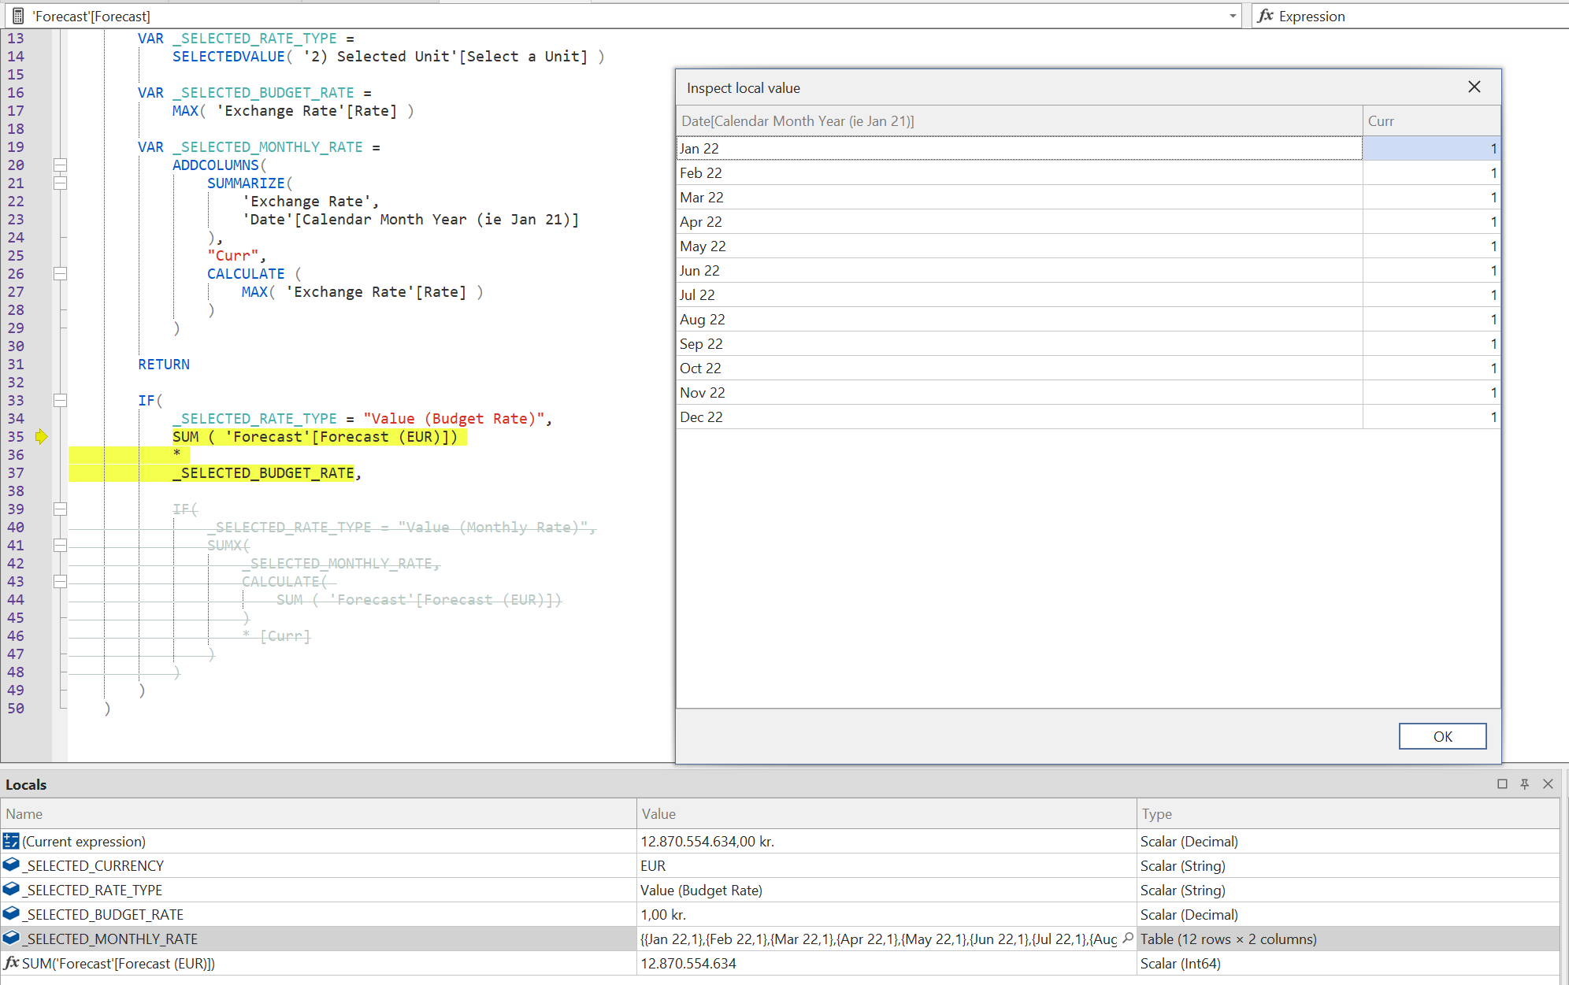Click fx icon of SUM('Forecast'[Forecast (EUR)]) row
This screenshot has height=985, width=1569.
click(11, 963)
